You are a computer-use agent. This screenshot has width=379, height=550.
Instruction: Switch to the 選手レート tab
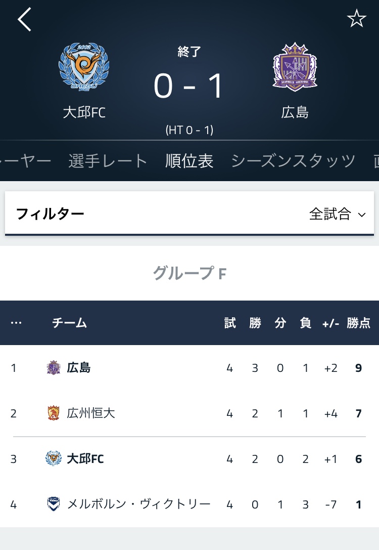point(108,161)
